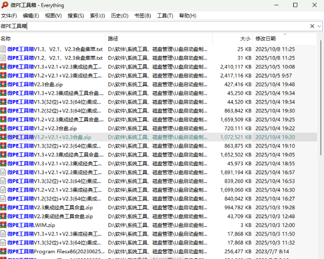Select file name starting 微PE工具箱Program Filesx86
This screenshot has height=259, width=324.
(x=56, y=252)
